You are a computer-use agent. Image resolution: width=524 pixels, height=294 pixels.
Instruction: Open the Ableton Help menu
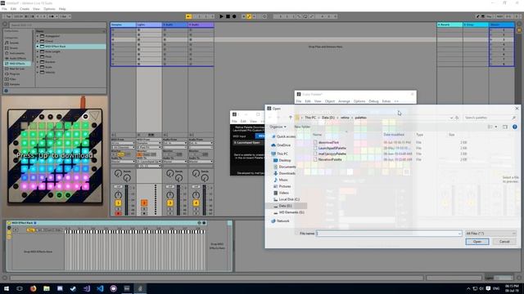point(62,9)
